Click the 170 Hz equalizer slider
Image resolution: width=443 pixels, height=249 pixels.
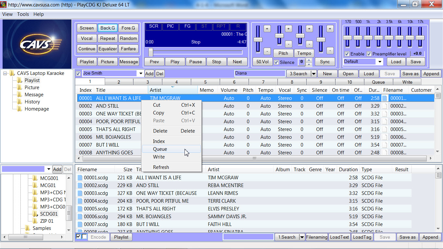click(x=347, y=38)
